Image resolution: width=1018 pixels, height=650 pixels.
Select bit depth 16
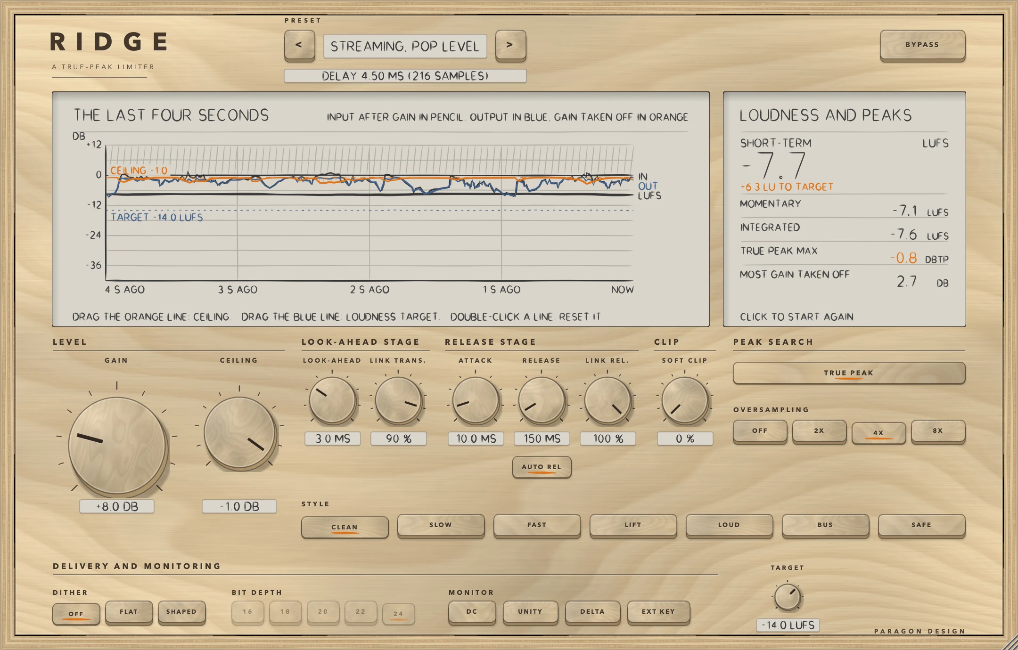tap(247, 612)
